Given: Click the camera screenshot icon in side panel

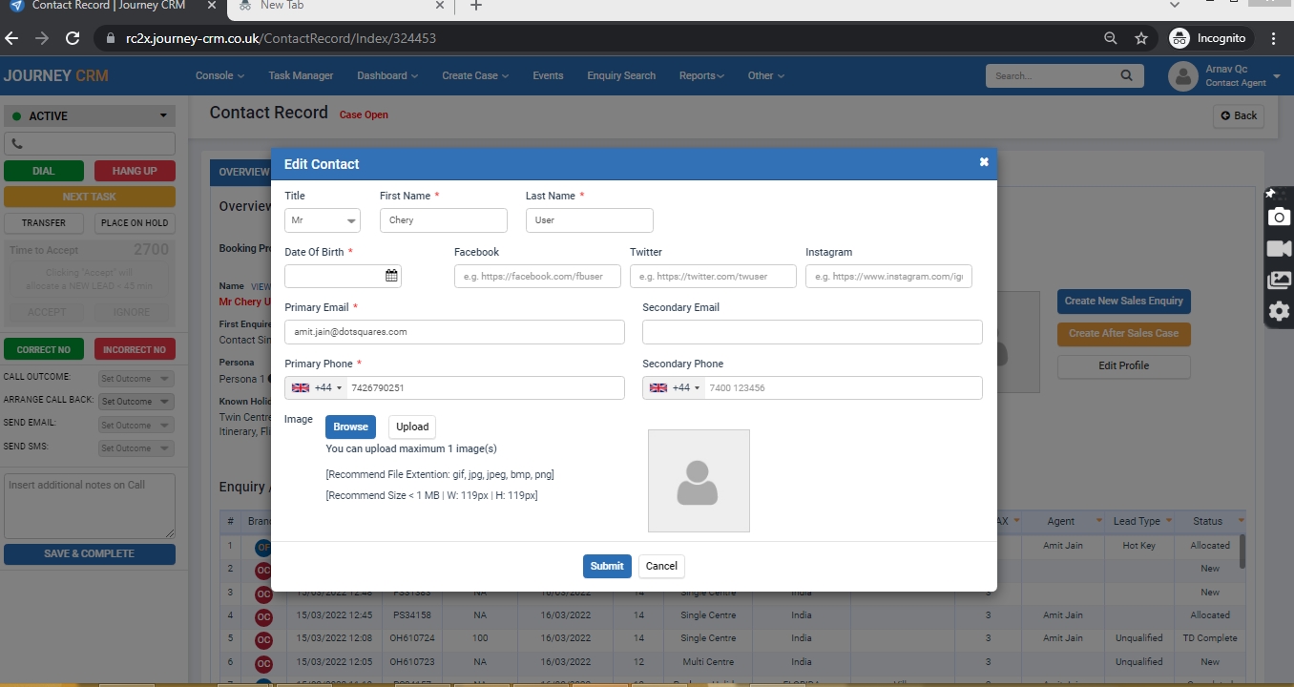Looking at the screenshot, I should click(1279, 217).
